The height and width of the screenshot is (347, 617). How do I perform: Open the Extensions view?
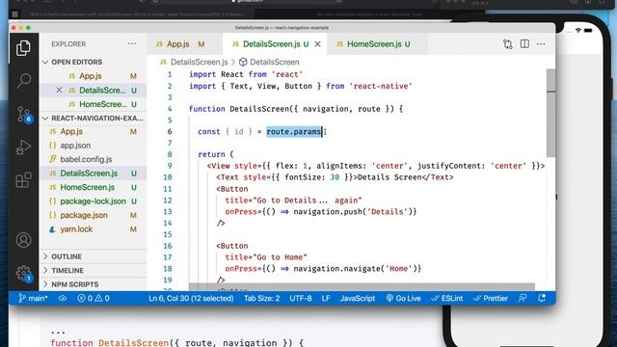(x=23, y=180)
